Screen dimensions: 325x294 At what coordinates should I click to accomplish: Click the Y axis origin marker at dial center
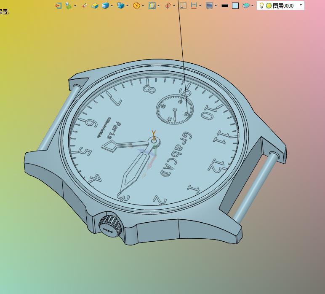pos(154,135)
